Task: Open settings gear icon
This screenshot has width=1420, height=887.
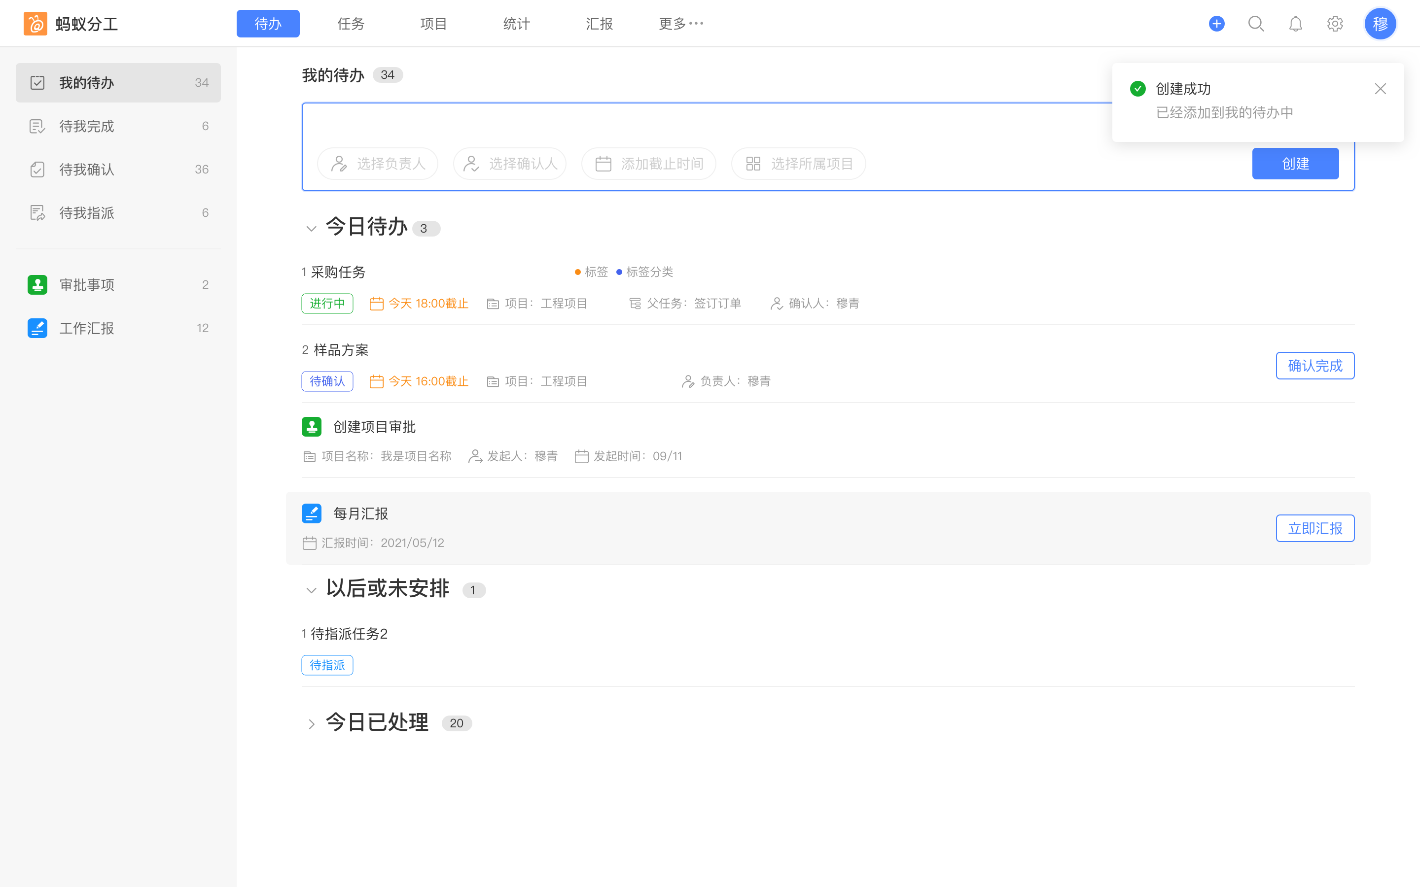Action: point(1335,24)
